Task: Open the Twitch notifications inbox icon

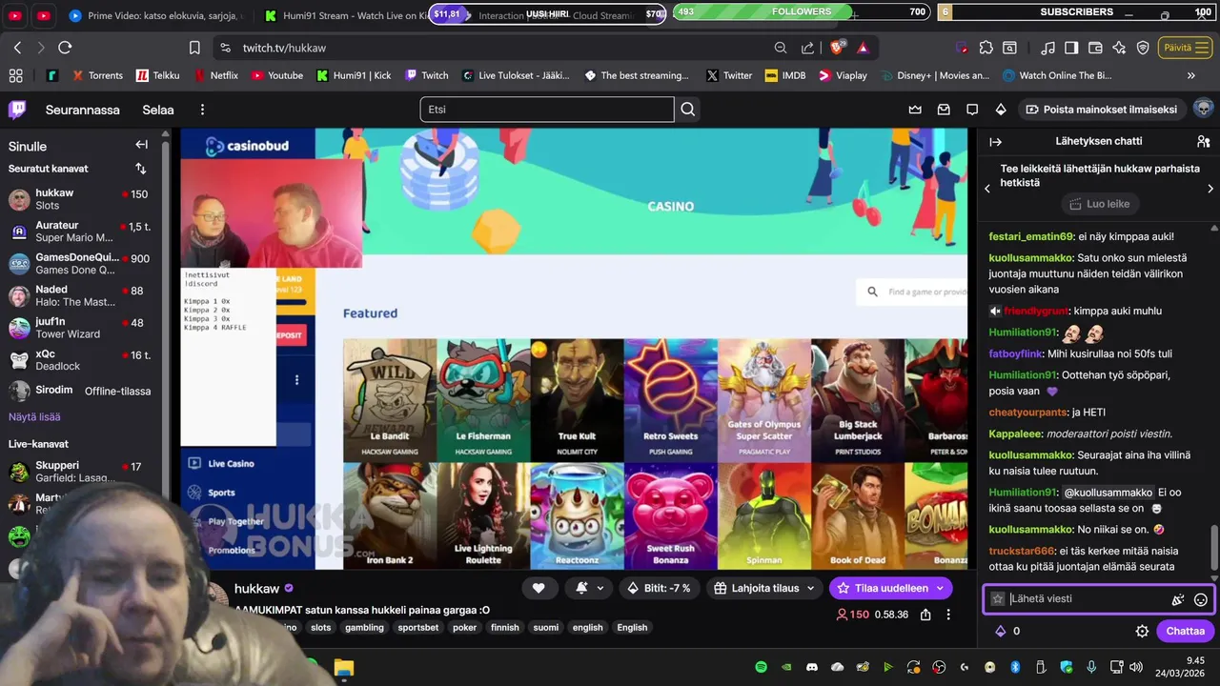Action: coord(944,110)
